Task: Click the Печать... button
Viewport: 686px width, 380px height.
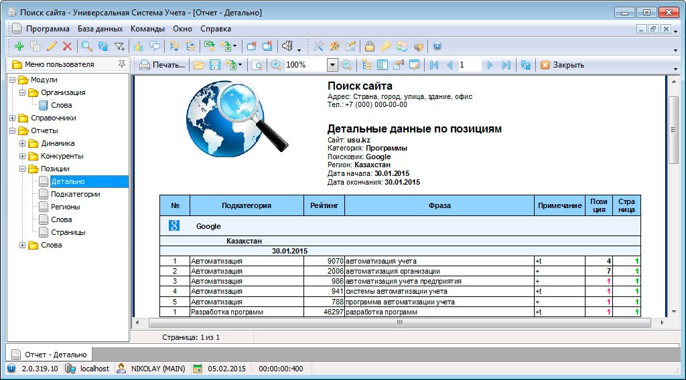Action: pyautogui.click(x=162, y=65)
